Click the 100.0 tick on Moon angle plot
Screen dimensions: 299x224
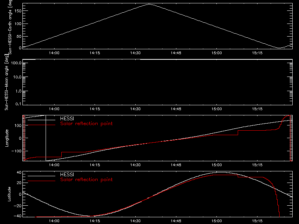pos(16,63)
